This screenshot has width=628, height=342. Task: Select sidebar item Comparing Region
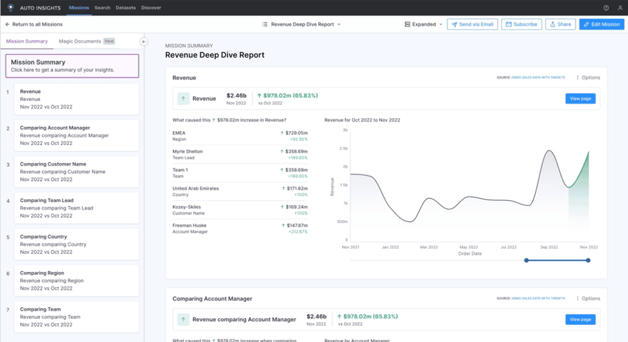[x=77, y=280]
